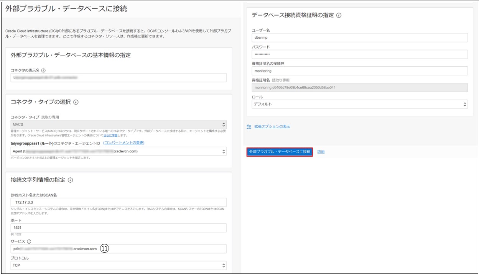
Task: Click info icon next to 接続文字列情報の指定
Action: 71,180
